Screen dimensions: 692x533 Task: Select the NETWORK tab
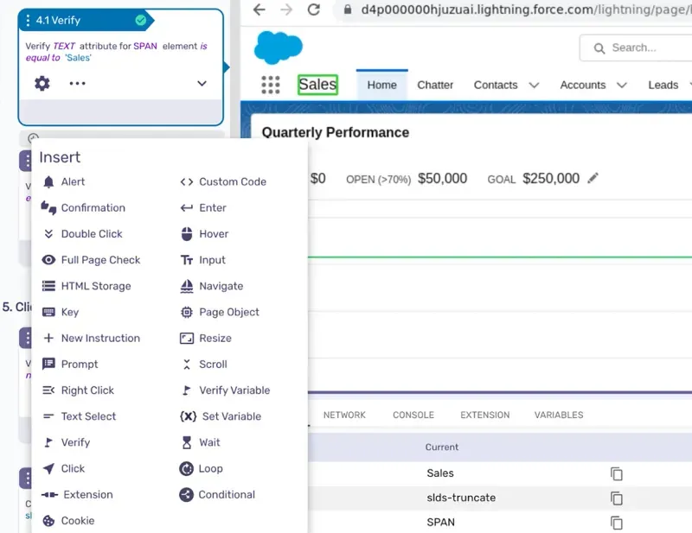344,415
